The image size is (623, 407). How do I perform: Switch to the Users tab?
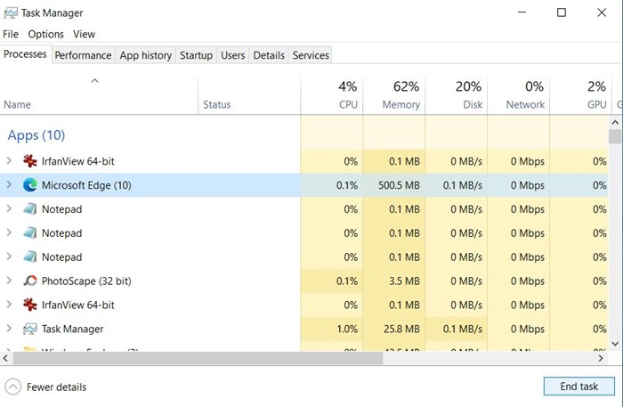coord(233,55)
